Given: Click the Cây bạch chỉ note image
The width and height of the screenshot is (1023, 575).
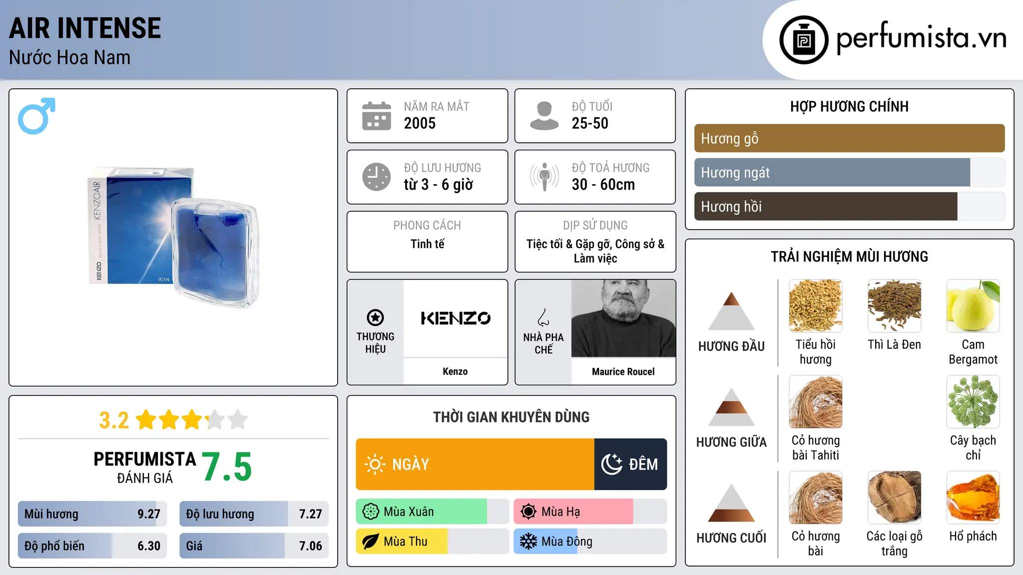Looking at the screenshot, I should pos(973,402).
